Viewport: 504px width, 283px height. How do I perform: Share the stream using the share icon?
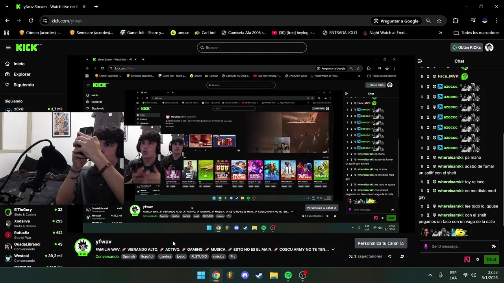pos(389,256)
